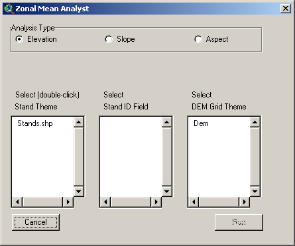Select Dem in the DEM Grid Theme list
Viewport: 295px width, 246px height.
(201, 123)
